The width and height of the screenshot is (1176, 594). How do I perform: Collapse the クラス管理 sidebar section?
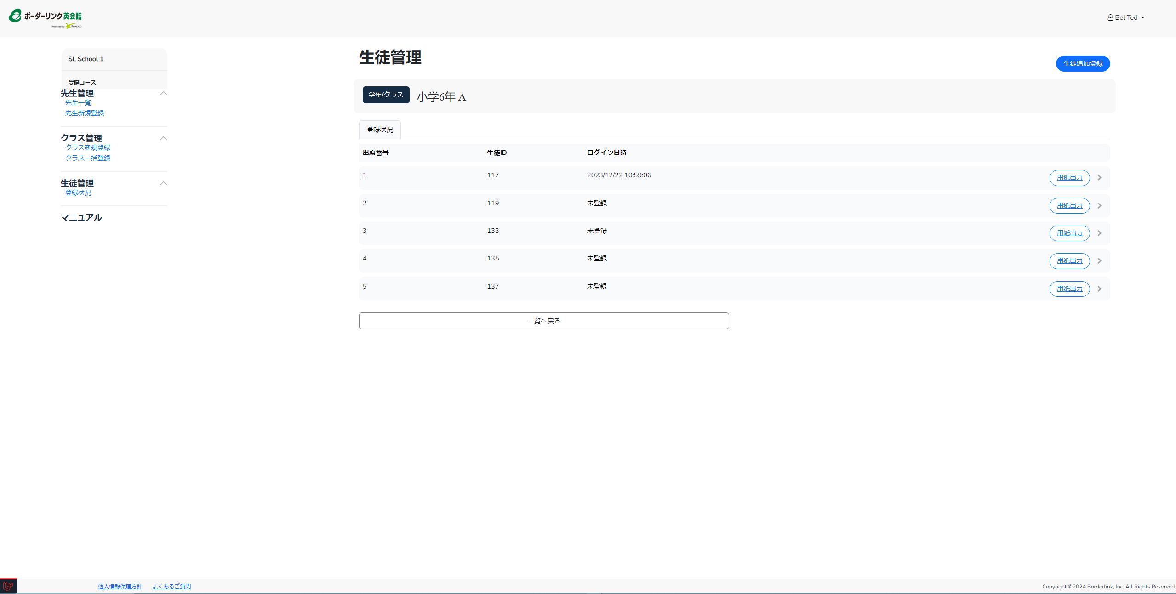(x=163, y=138)
